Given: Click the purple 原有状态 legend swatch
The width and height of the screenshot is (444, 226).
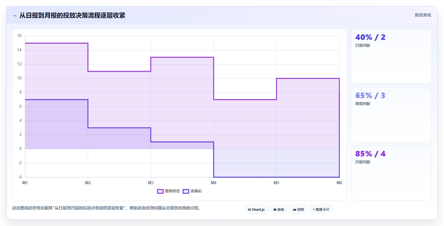Looking at the screenshot, I should [x=160, y=191].
